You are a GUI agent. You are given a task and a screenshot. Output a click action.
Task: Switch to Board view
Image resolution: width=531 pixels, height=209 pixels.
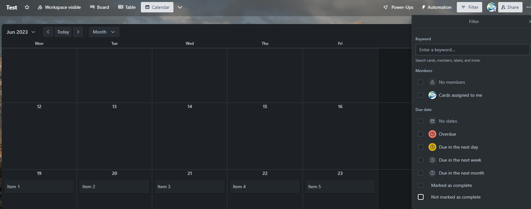point(99,7)
